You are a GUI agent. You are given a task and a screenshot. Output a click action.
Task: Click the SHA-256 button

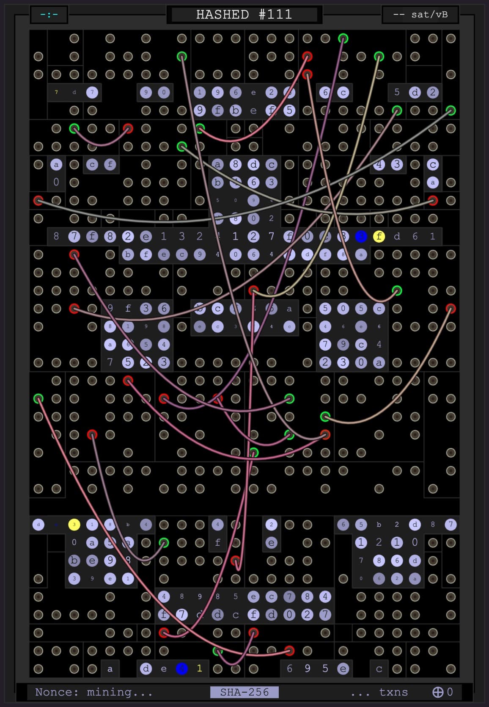[244, 692]
